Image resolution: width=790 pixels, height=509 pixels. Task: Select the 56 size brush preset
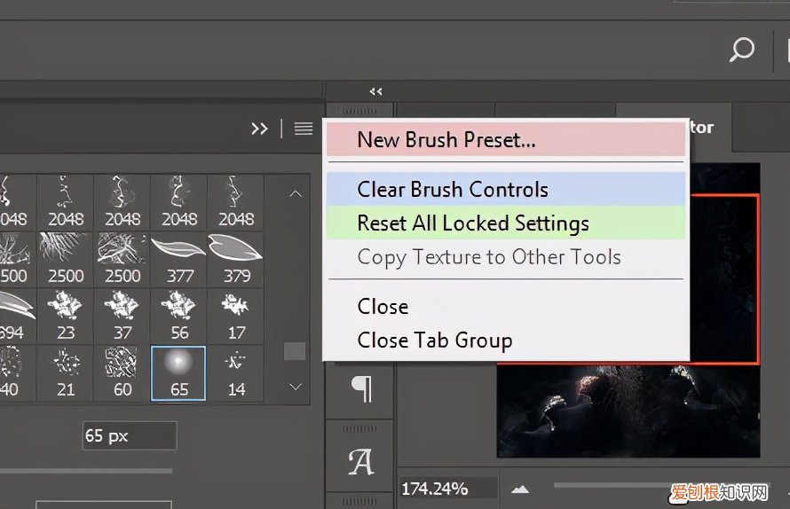point(179,316)
